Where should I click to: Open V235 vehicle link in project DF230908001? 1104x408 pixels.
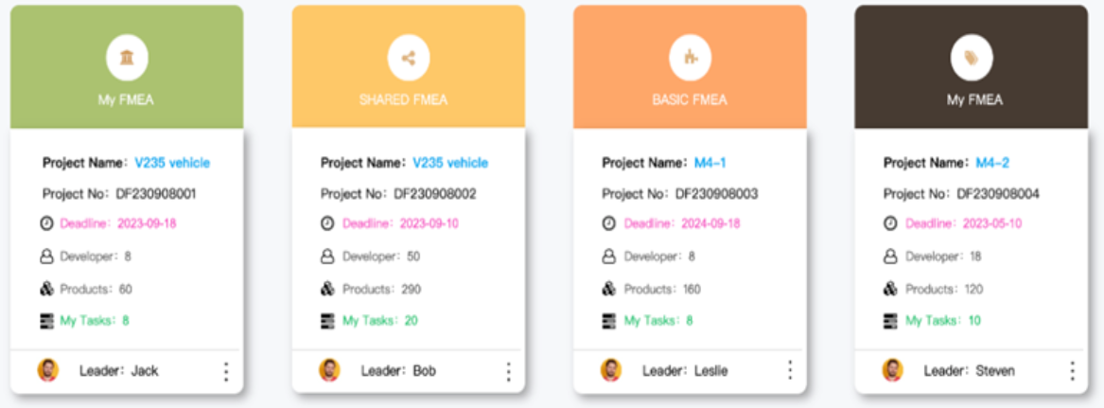coord(172,163)
